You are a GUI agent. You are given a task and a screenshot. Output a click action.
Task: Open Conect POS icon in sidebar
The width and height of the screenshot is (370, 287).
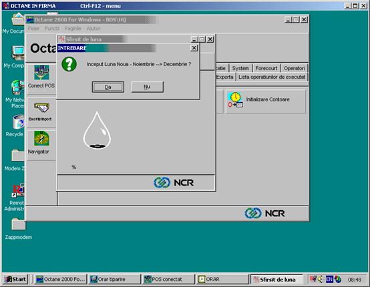coord(41,73)
